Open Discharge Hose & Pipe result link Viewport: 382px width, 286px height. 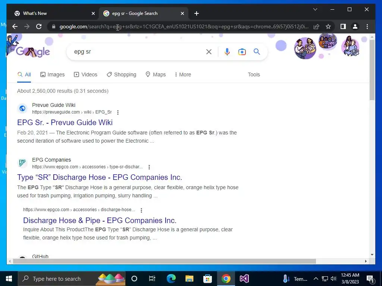pos(100,220)
